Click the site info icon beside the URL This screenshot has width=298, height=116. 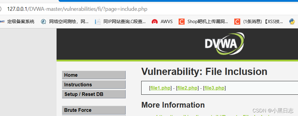[x=1, y=9]
